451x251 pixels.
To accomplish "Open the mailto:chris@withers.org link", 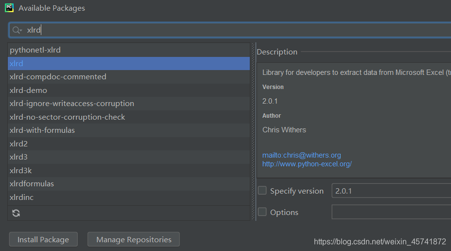I will pos(301,155).
